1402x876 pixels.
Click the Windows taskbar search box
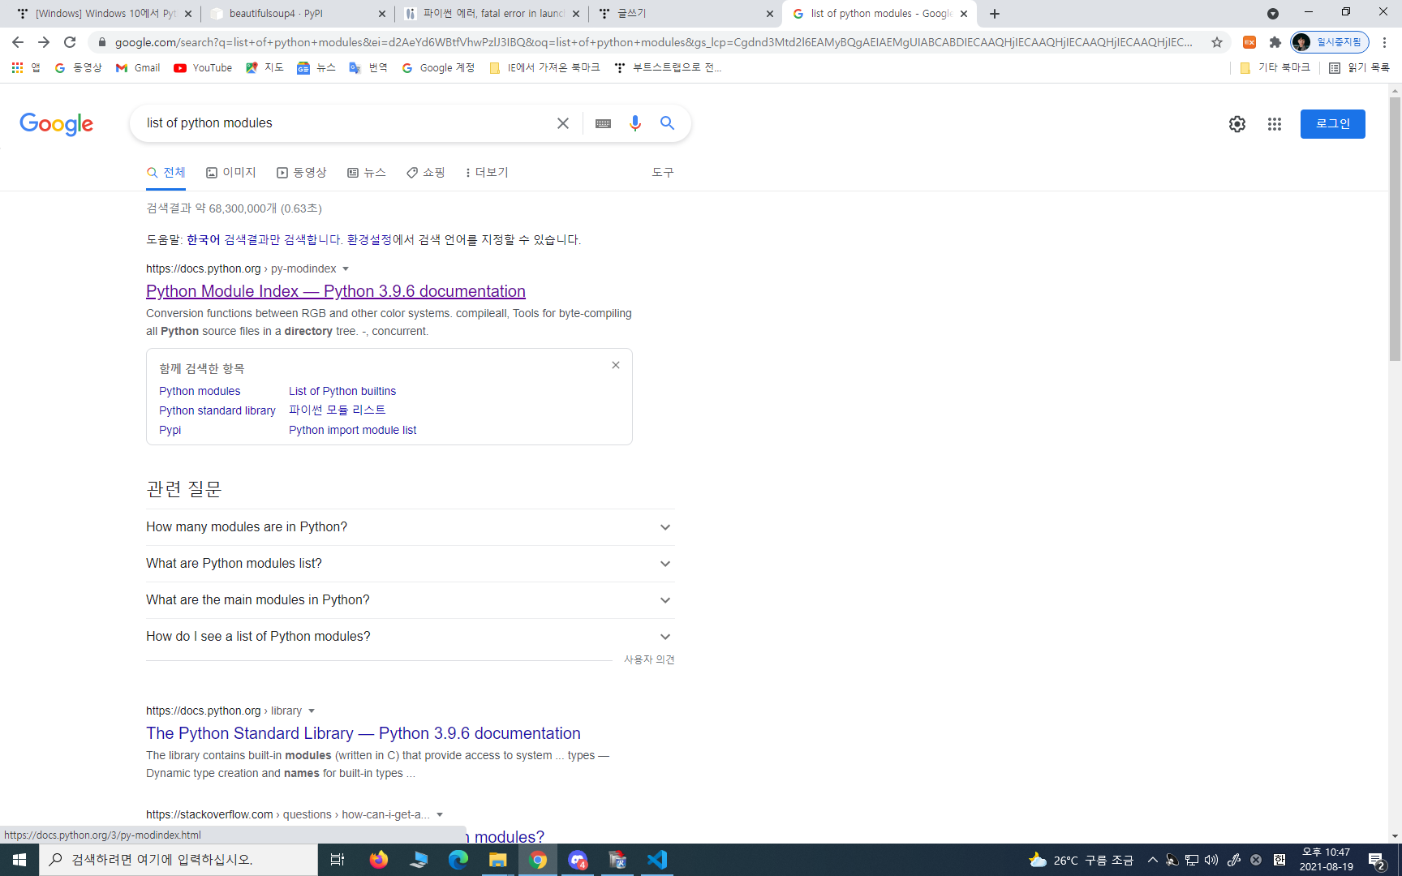(x=178, y=860)
